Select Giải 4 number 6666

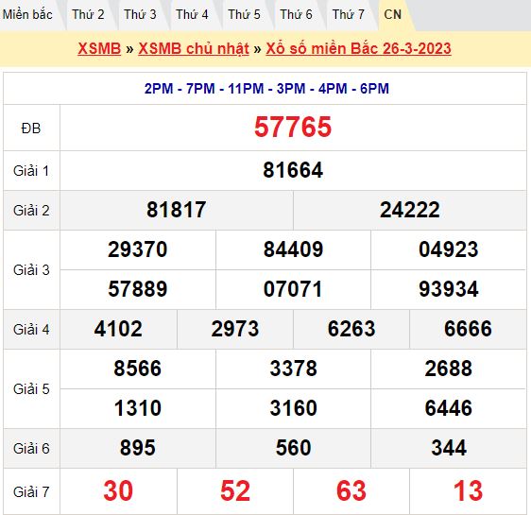point(468,329)
